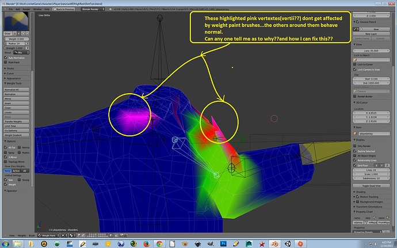Adjust the Weight 0.000 slider

[x=16, y=39]
